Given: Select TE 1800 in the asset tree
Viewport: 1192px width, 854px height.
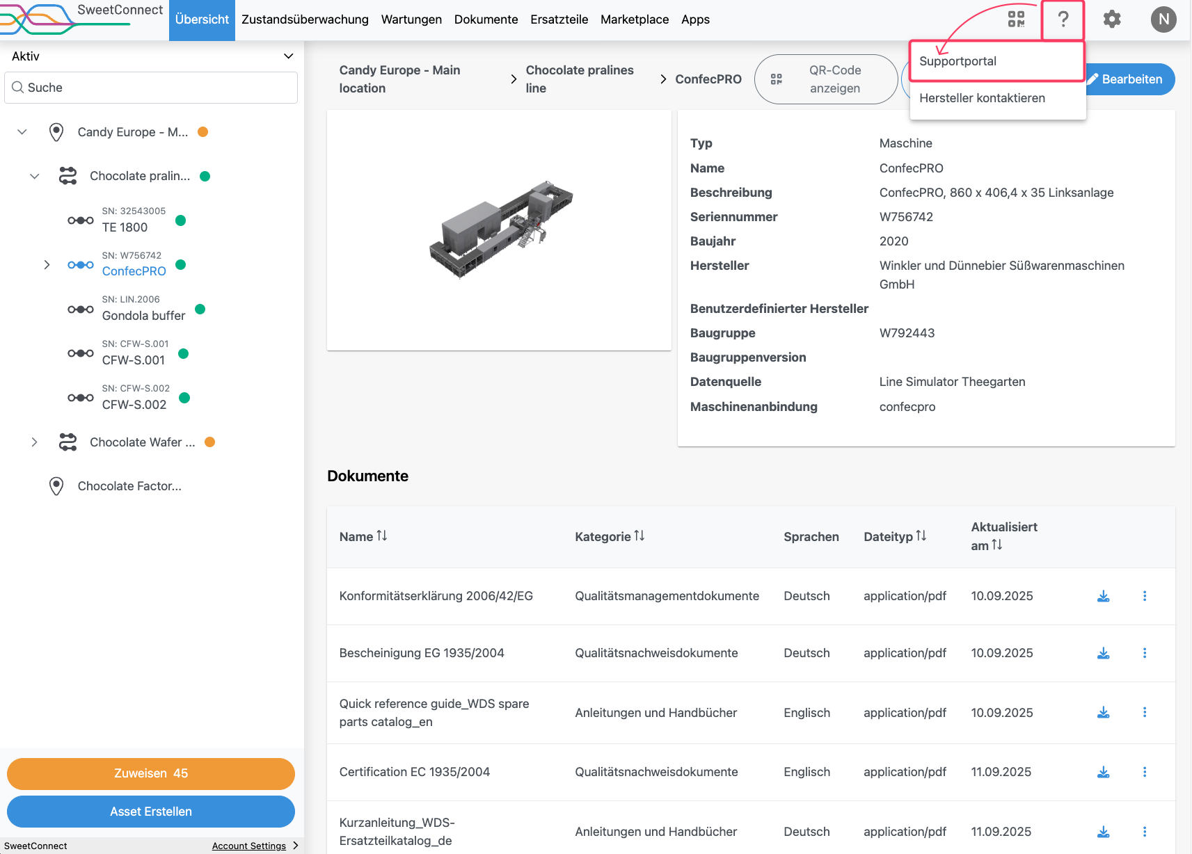Looking at the screenshot, I should pos(125,227).
